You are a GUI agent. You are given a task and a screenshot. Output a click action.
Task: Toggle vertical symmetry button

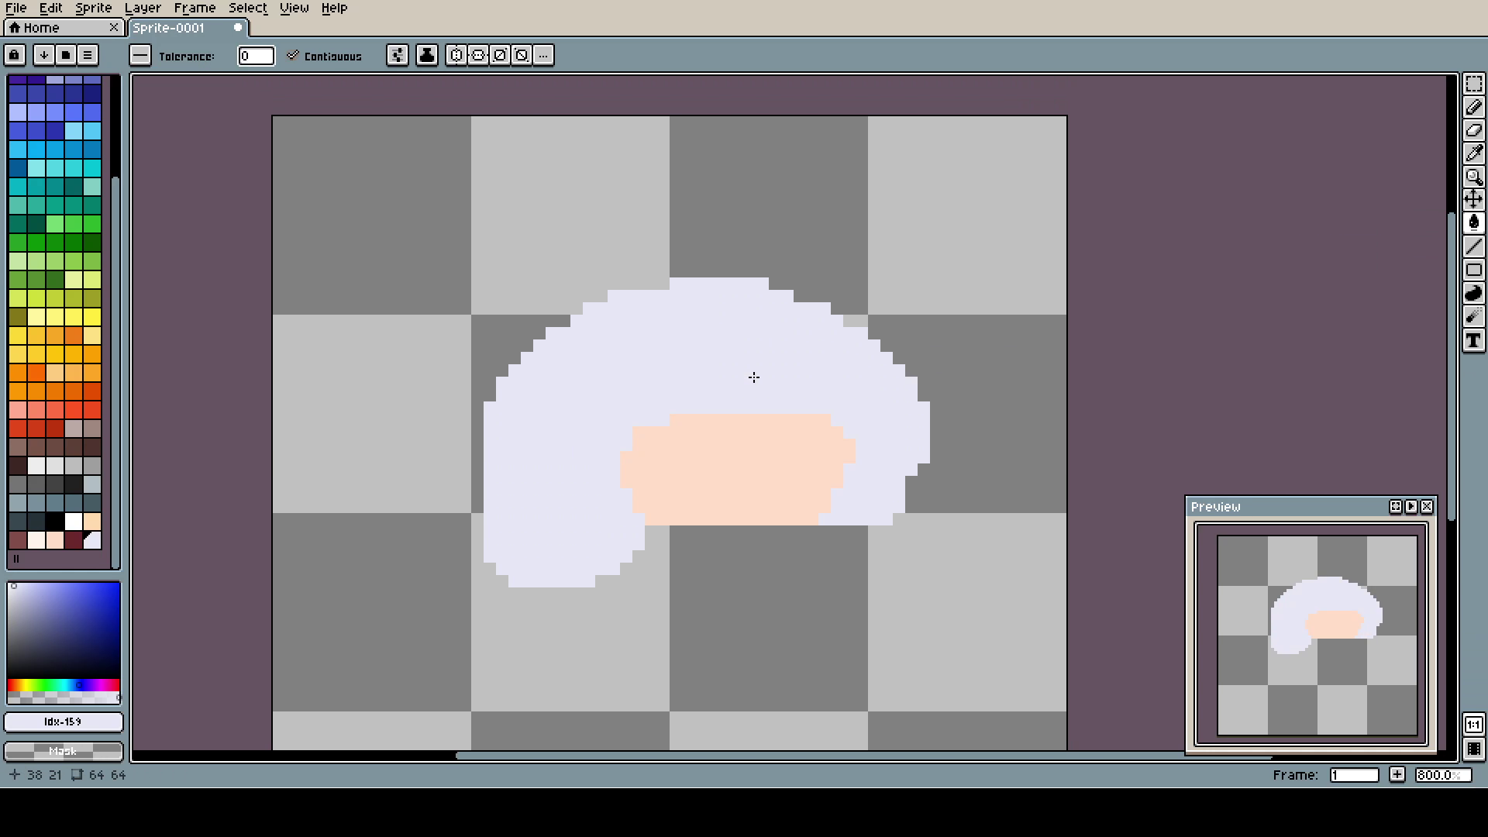[456, 55]
